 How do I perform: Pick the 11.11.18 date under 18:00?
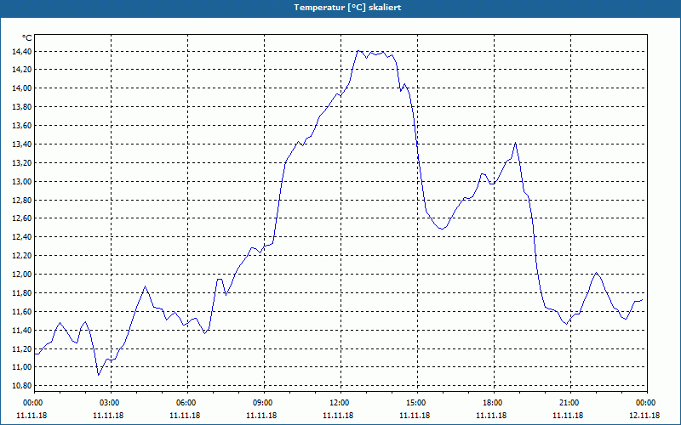tap(491, 416)
